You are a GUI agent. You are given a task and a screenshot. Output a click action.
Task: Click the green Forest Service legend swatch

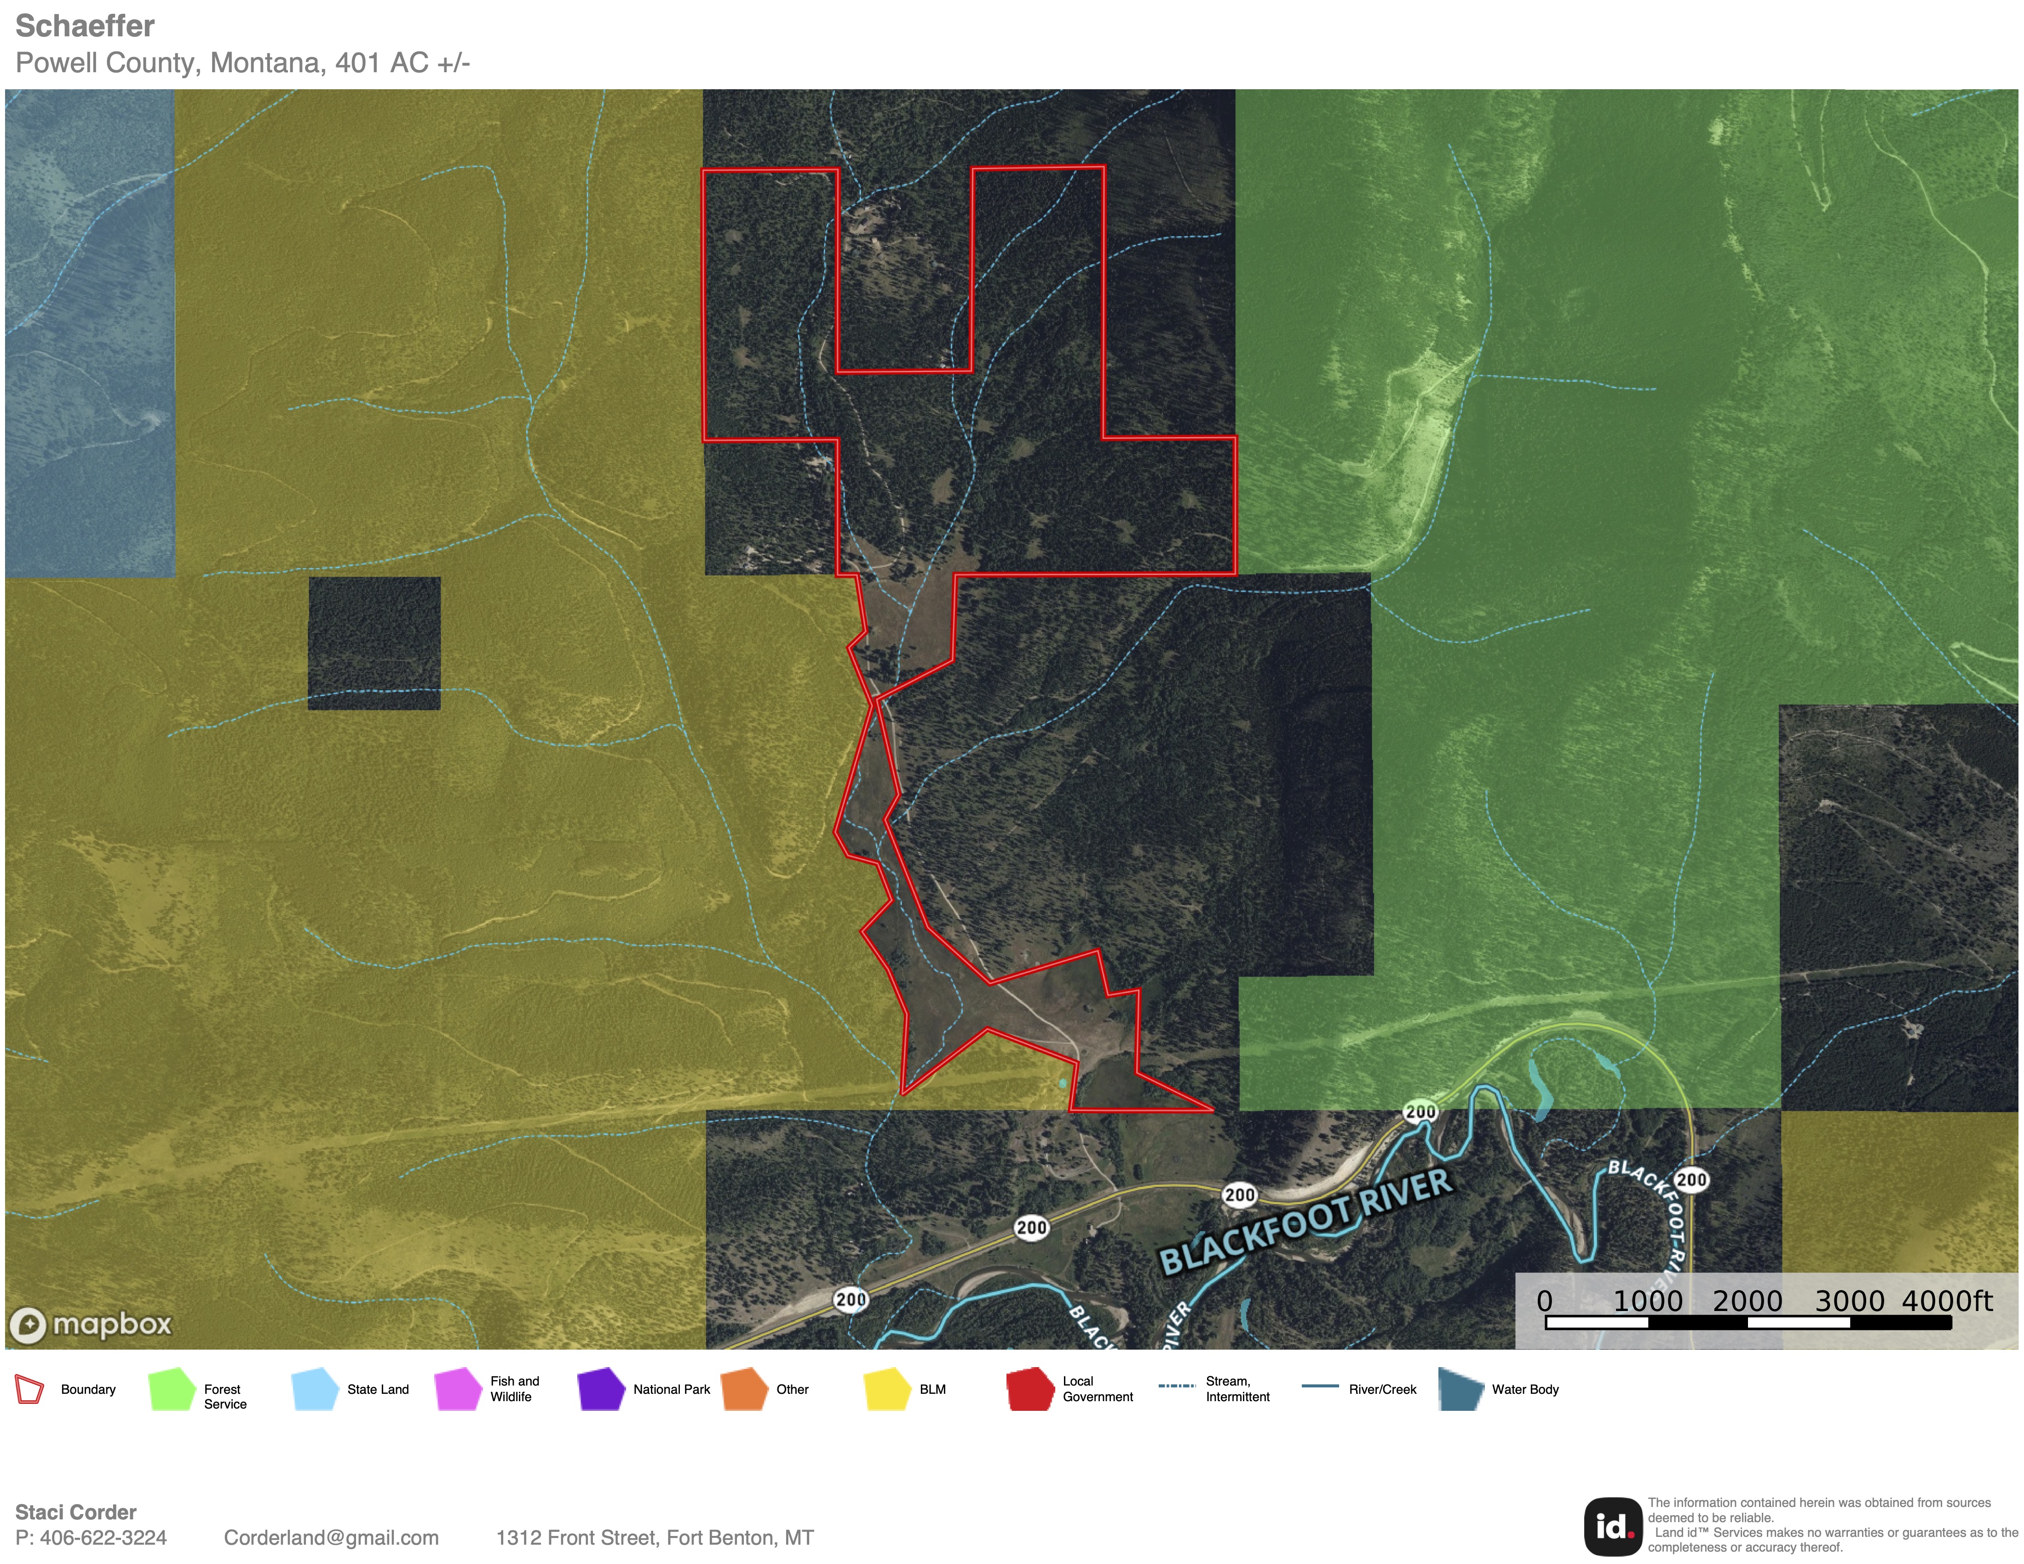click(x=172, y=1390)
